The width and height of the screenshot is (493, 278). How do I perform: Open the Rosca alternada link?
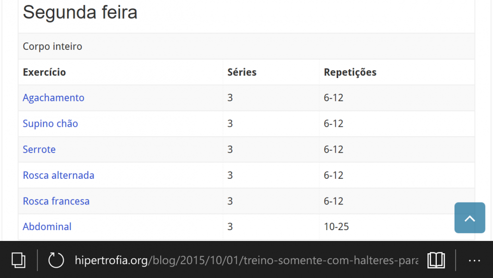pos(59,175)
